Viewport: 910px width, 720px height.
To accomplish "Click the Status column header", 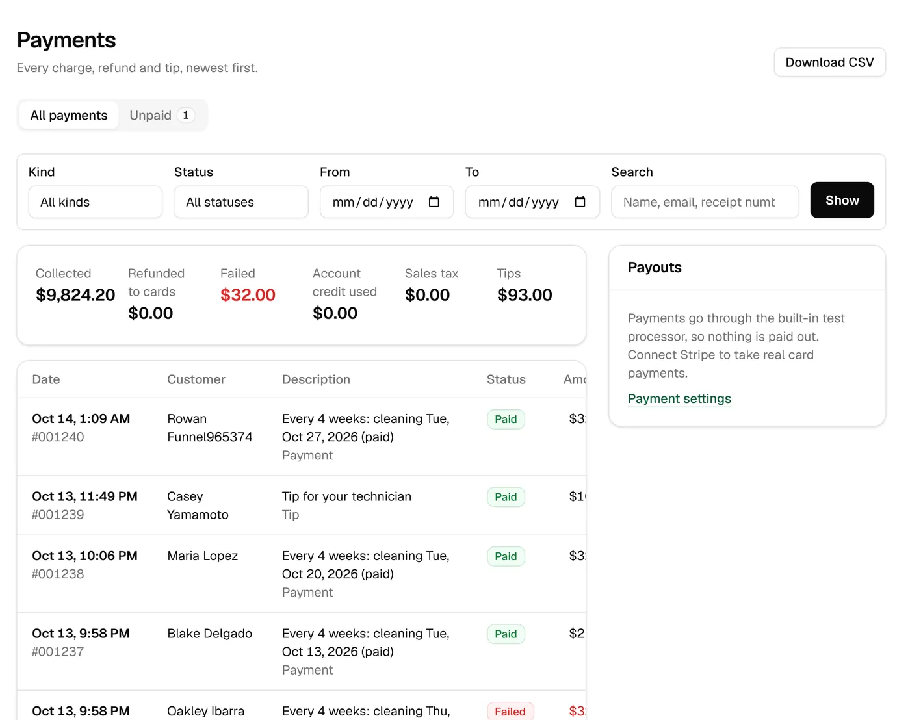I will 506,379.
